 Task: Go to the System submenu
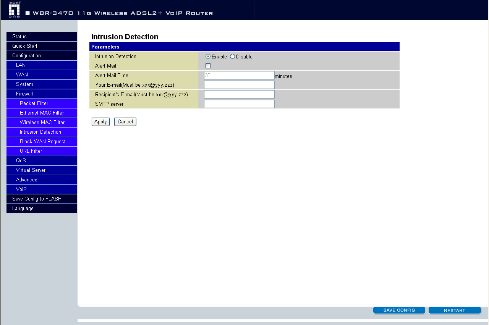point(42,84)
